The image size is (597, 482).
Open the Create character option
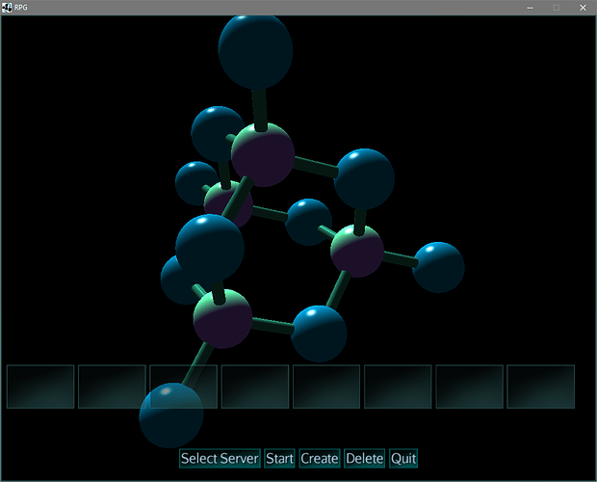coord(320,458)
